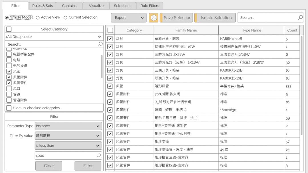Click the Isolate Selection button
Image resolution: width=308 pixels, height=173 pixels.
pos(215,18)
